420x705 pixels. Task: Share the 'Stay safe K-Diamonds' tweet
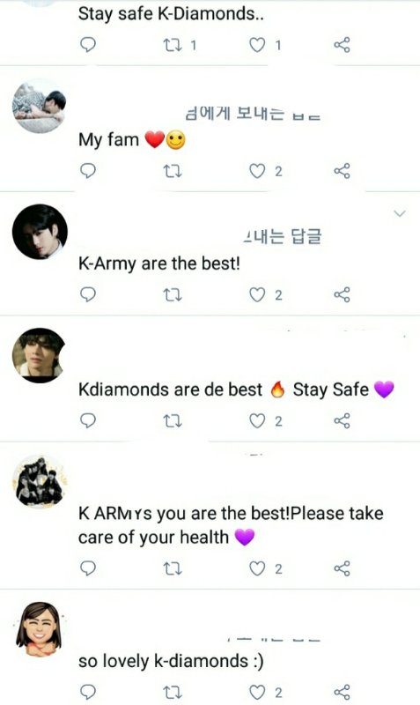tap(342, 45)
